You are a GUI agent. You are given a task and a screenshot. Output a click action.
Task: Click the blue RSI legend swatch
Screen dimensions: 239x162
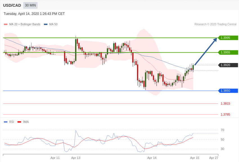coord(6,122)
